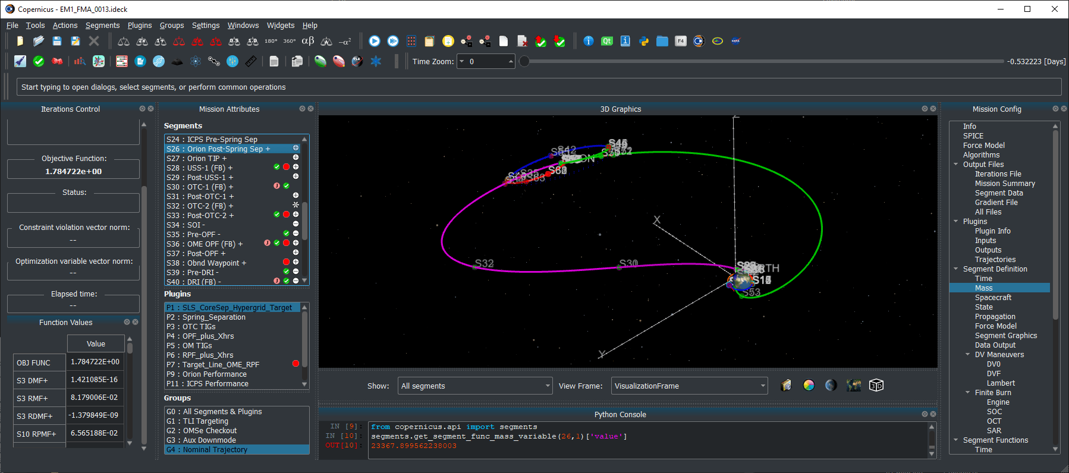Click the F4 key toolbar icon
Screen dimensions: 1069x473
click(x=681, y=41)
